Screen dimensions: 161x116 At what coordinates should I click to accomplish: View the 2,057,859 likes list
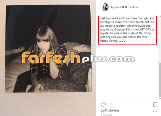110,111
